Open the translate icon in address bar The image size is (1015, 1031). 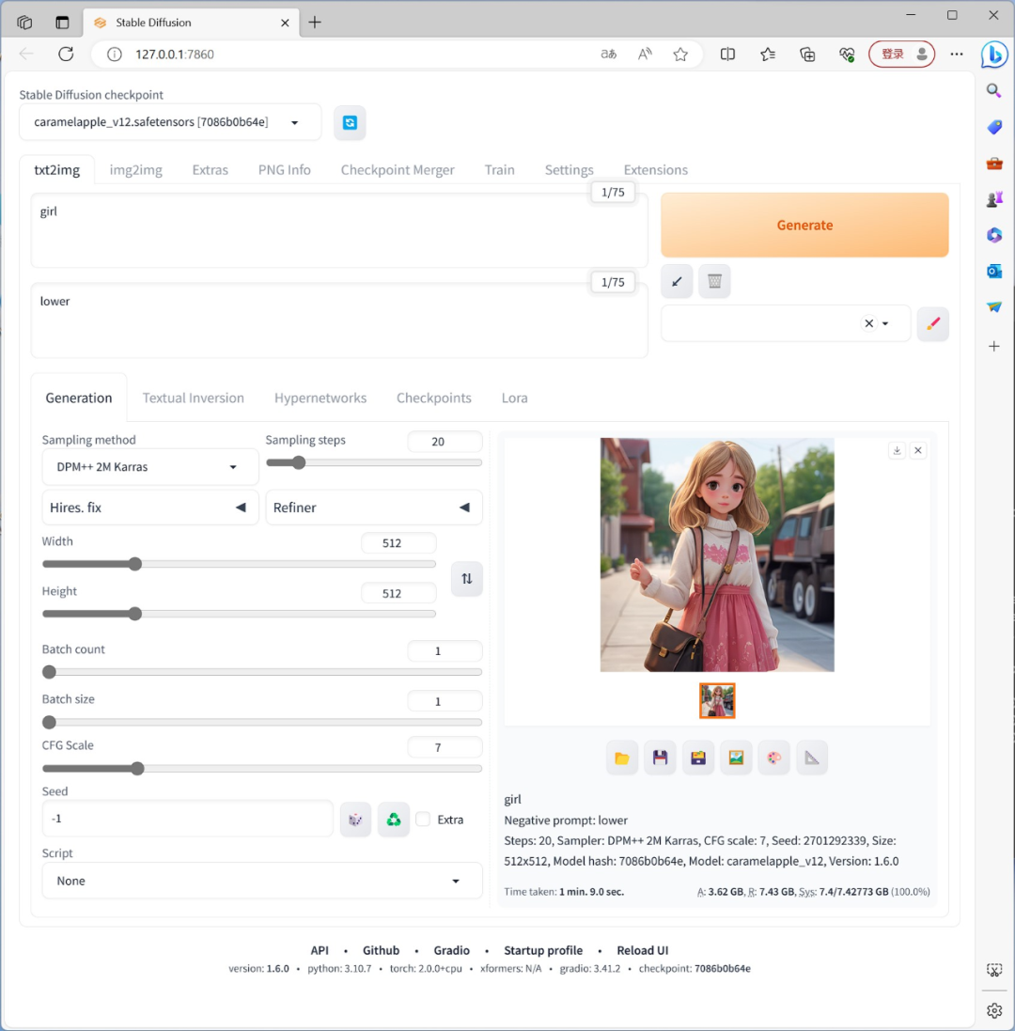pos(609,54)
